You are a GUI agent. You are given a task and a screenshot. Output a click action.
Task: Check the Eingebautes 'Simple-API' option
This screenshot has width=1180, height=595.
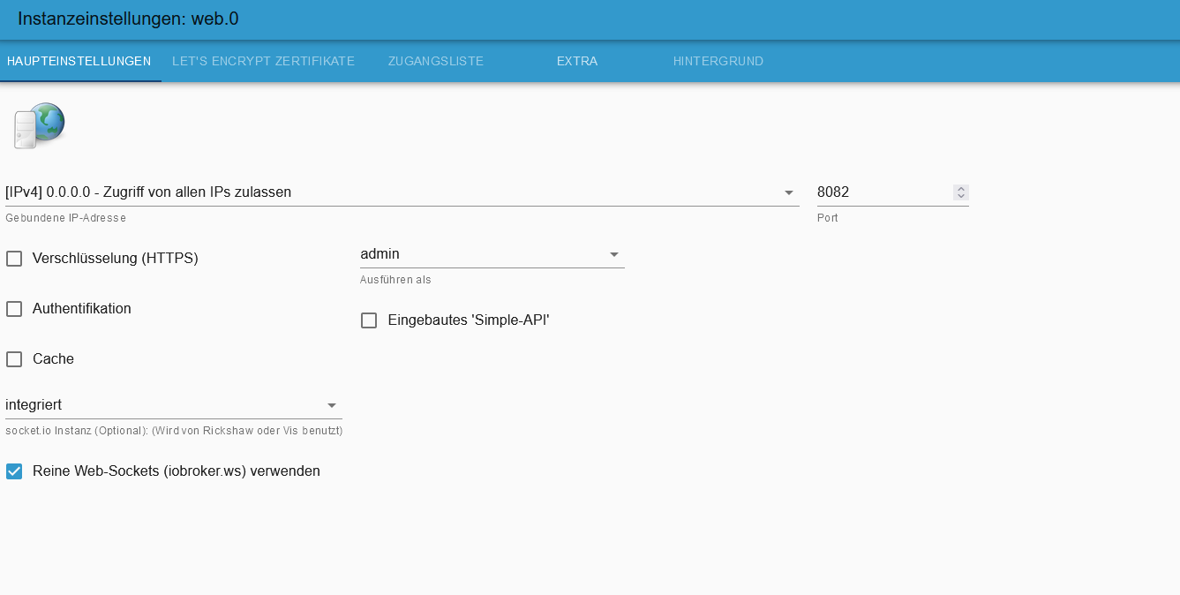(369, 320)
